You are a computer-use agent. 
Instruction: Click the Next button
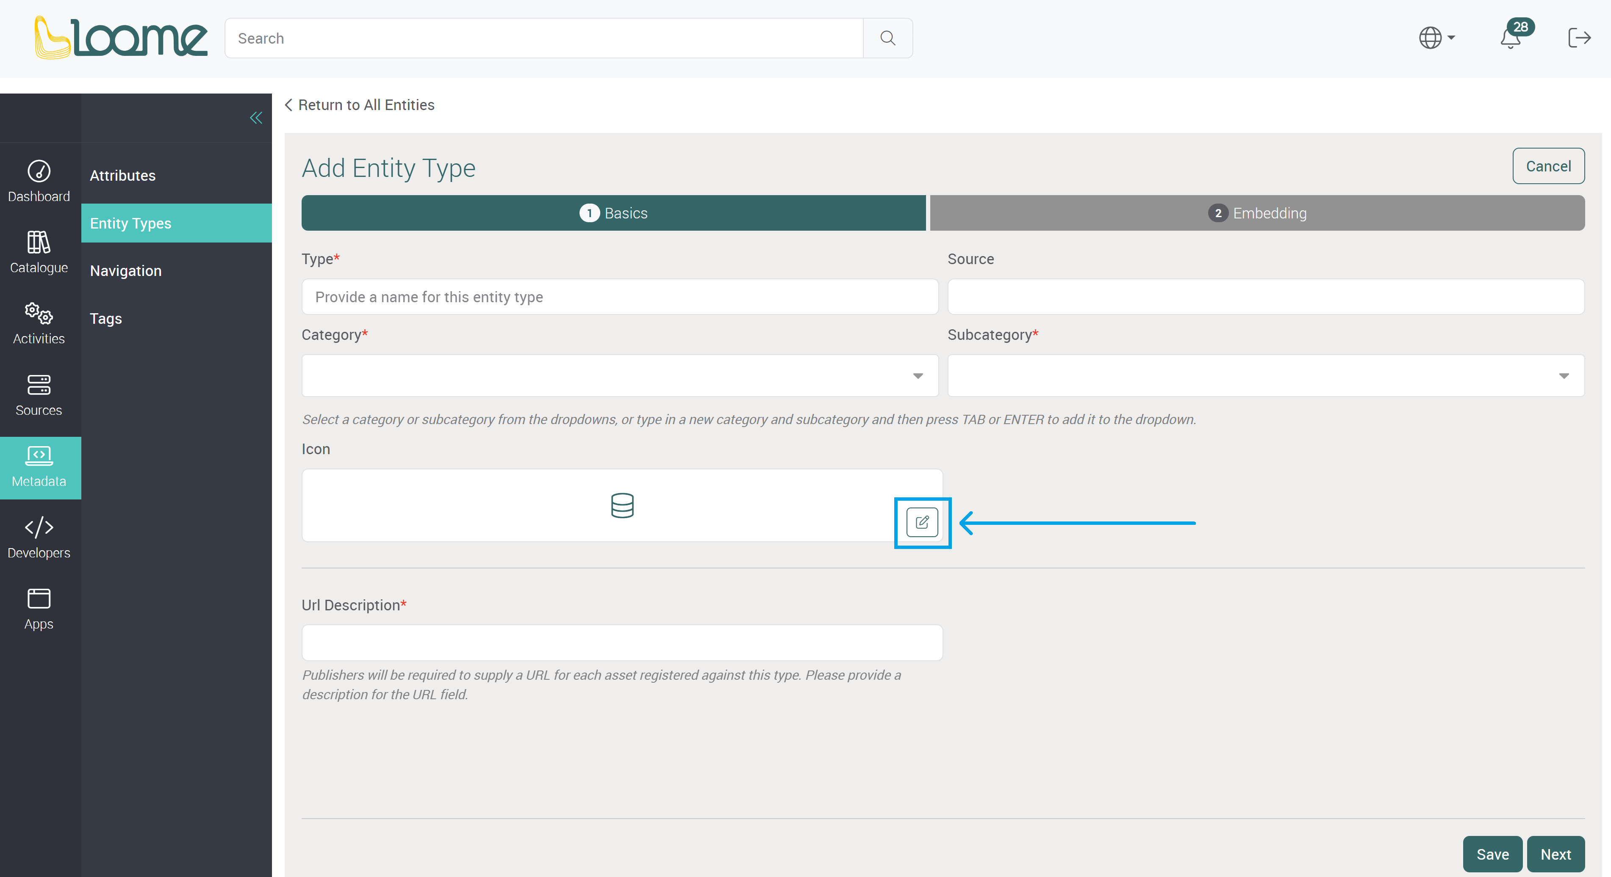(1556, 854)
